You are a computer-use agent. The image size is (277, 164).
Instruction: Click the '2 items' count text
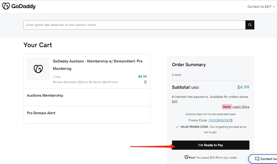click(x=176, y=75)
